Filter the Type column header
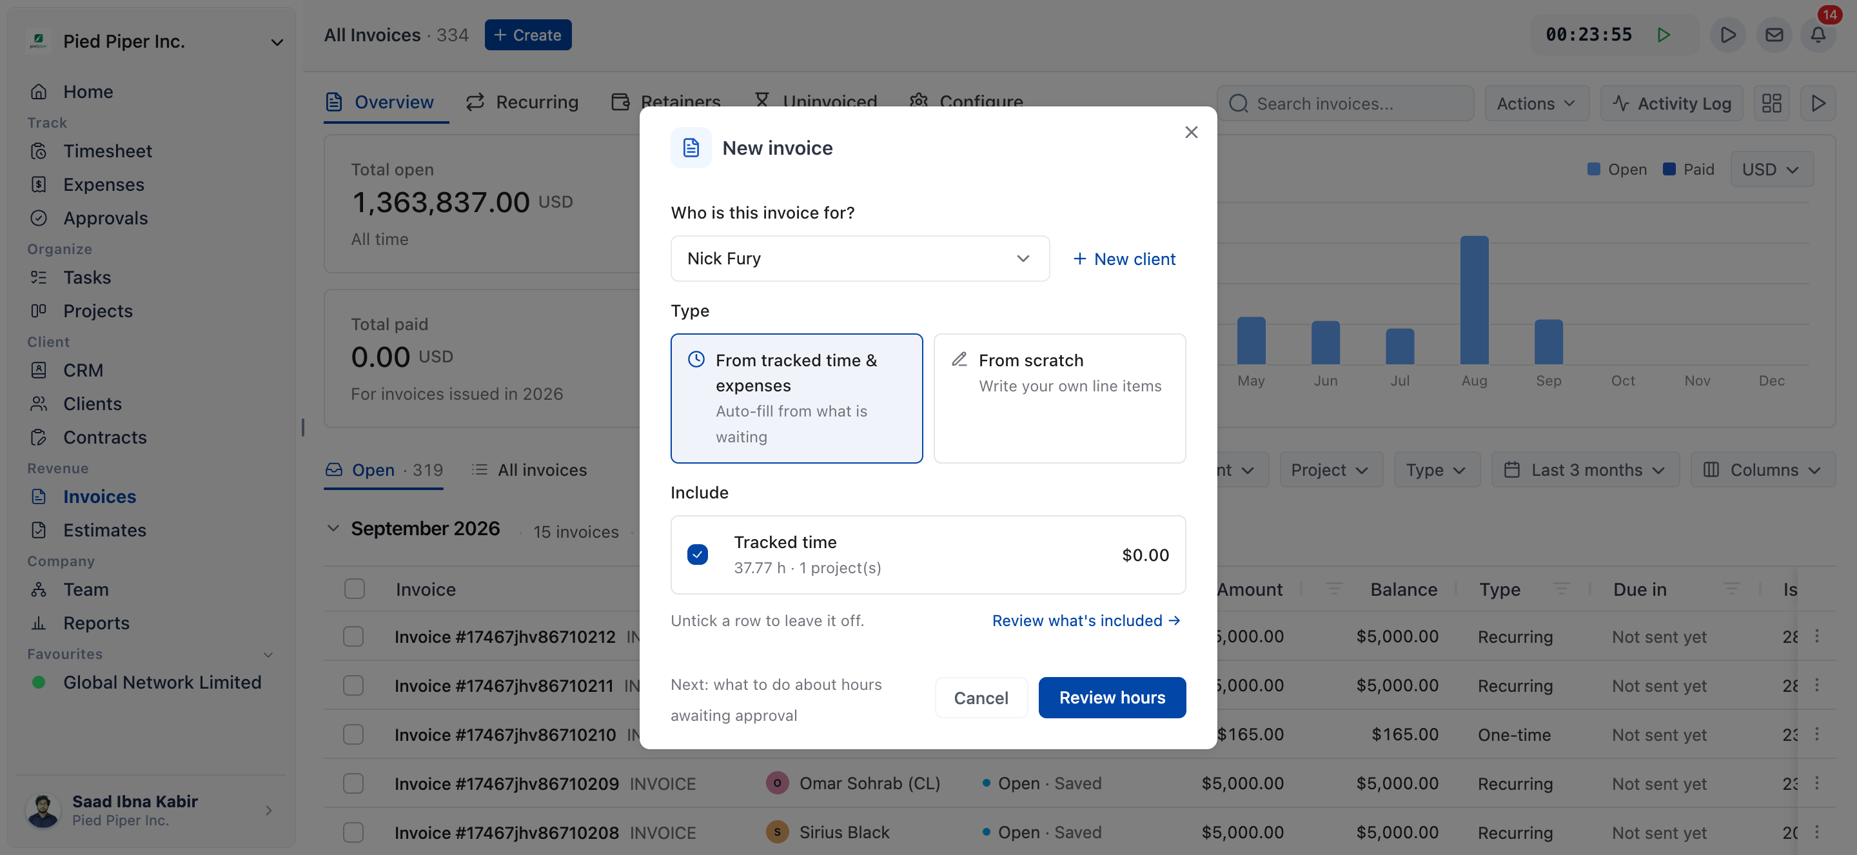1857x855 pixels. 1562,589
